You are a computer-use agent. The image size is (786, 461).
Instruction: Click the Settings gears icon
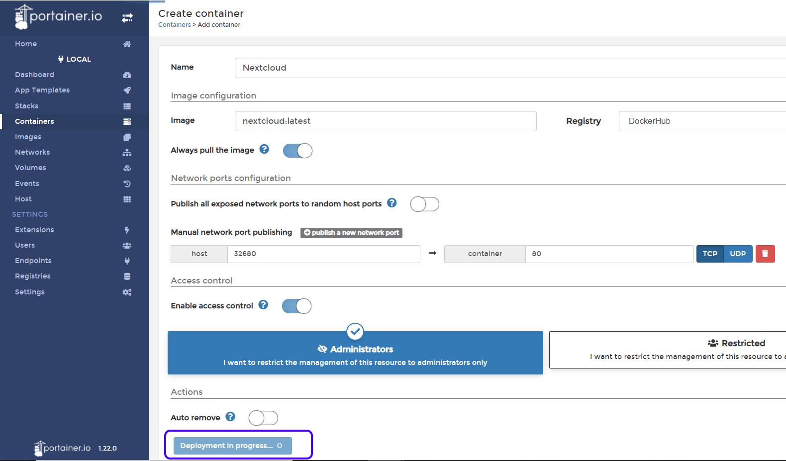point(127,292)
